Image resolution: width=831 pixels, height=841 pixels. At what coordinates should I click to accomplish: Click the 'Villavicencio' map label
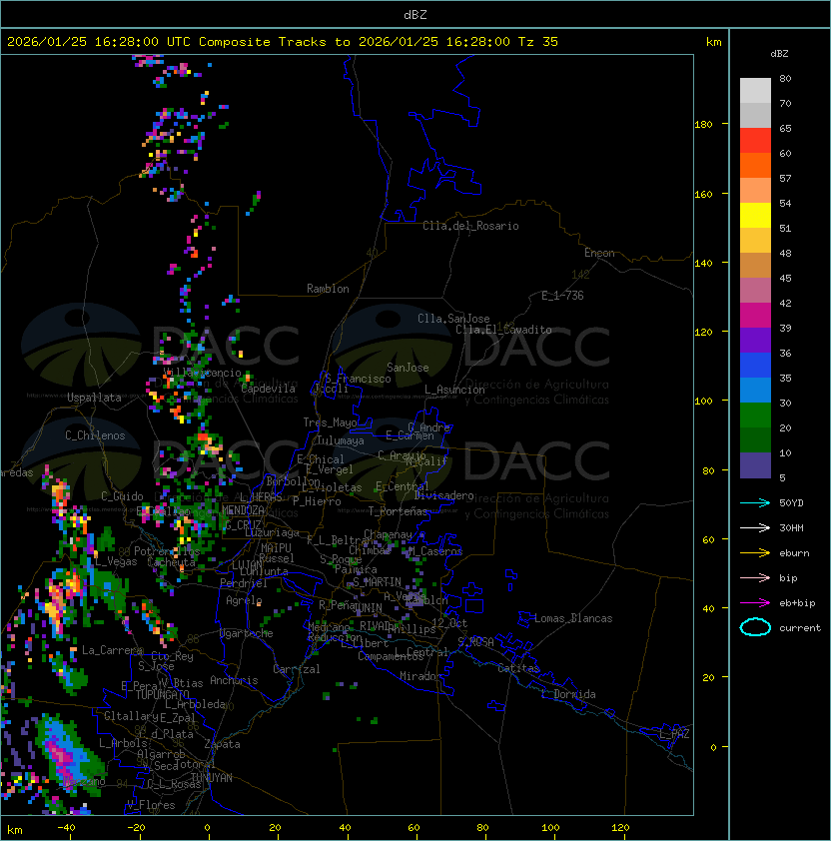click(x=202, y=373)
